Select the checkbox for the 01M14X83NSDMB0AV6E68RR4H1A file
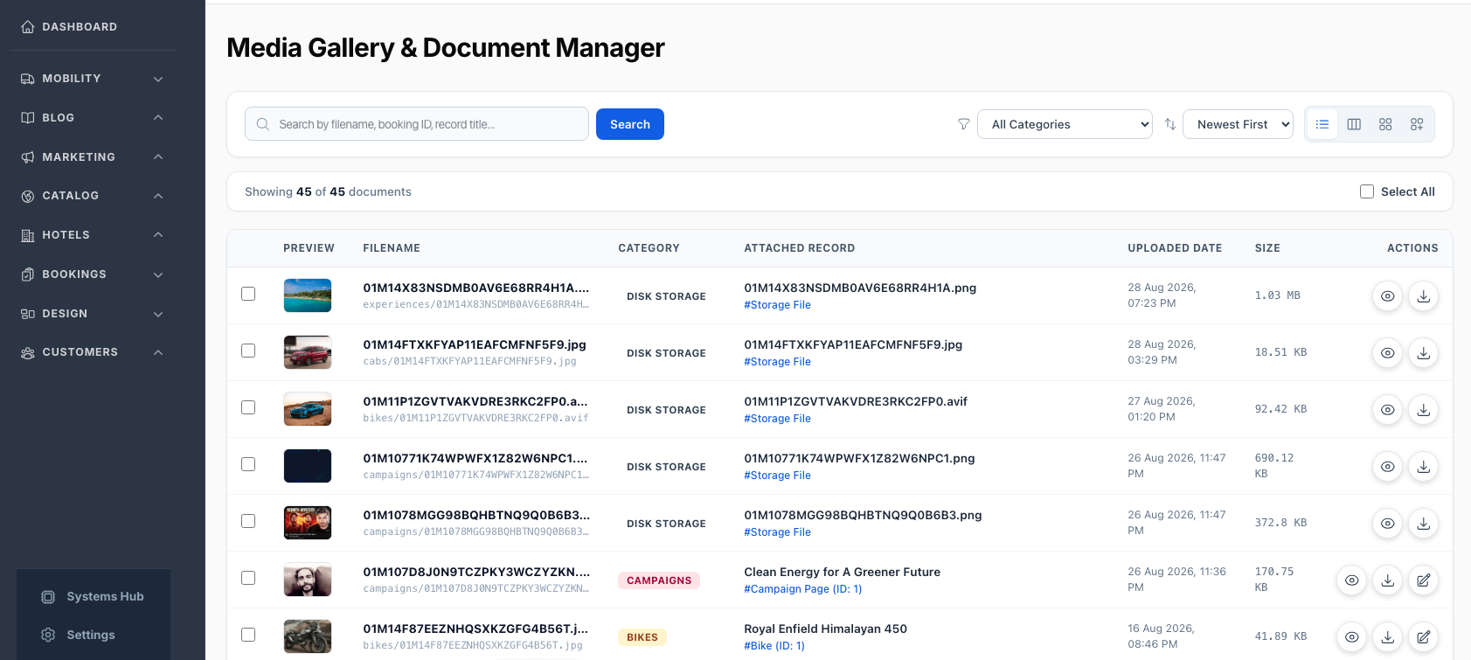 [x=248, y=294]
